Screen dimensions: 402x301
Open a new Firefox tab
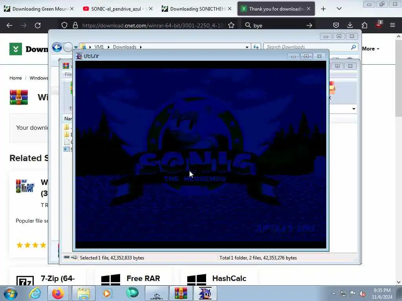[x=323, y=9]
